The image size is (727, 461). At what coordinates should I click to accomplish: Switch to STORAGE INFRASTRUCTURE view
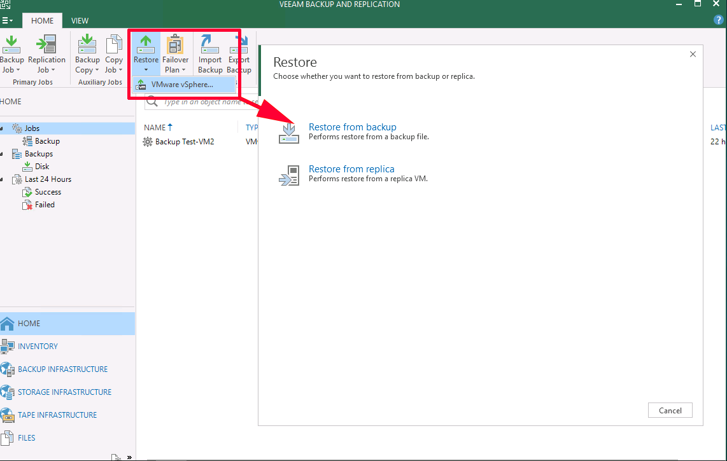click(x=67, y=392)
